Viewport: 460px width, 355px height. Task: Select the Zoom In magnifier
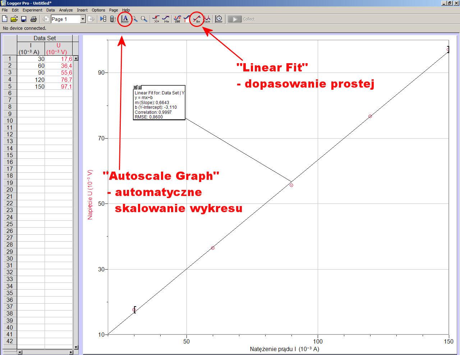tap(135, 19)
